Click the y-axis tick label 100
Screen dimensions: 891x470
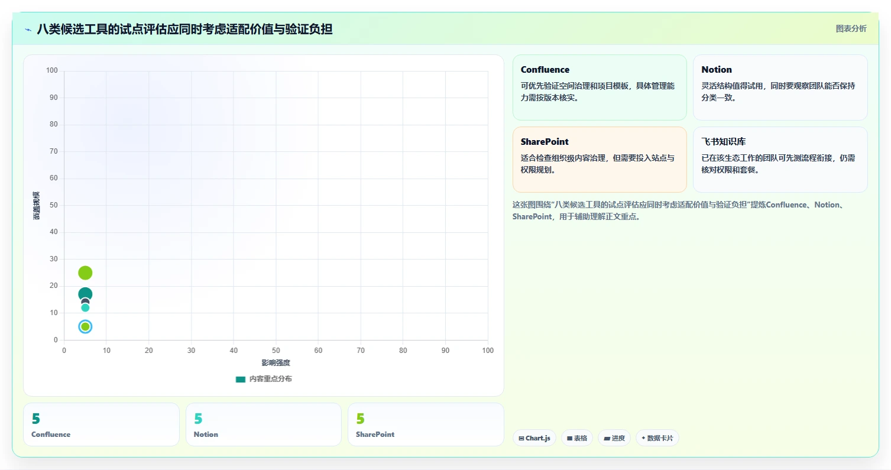click(x=51, y=71)
